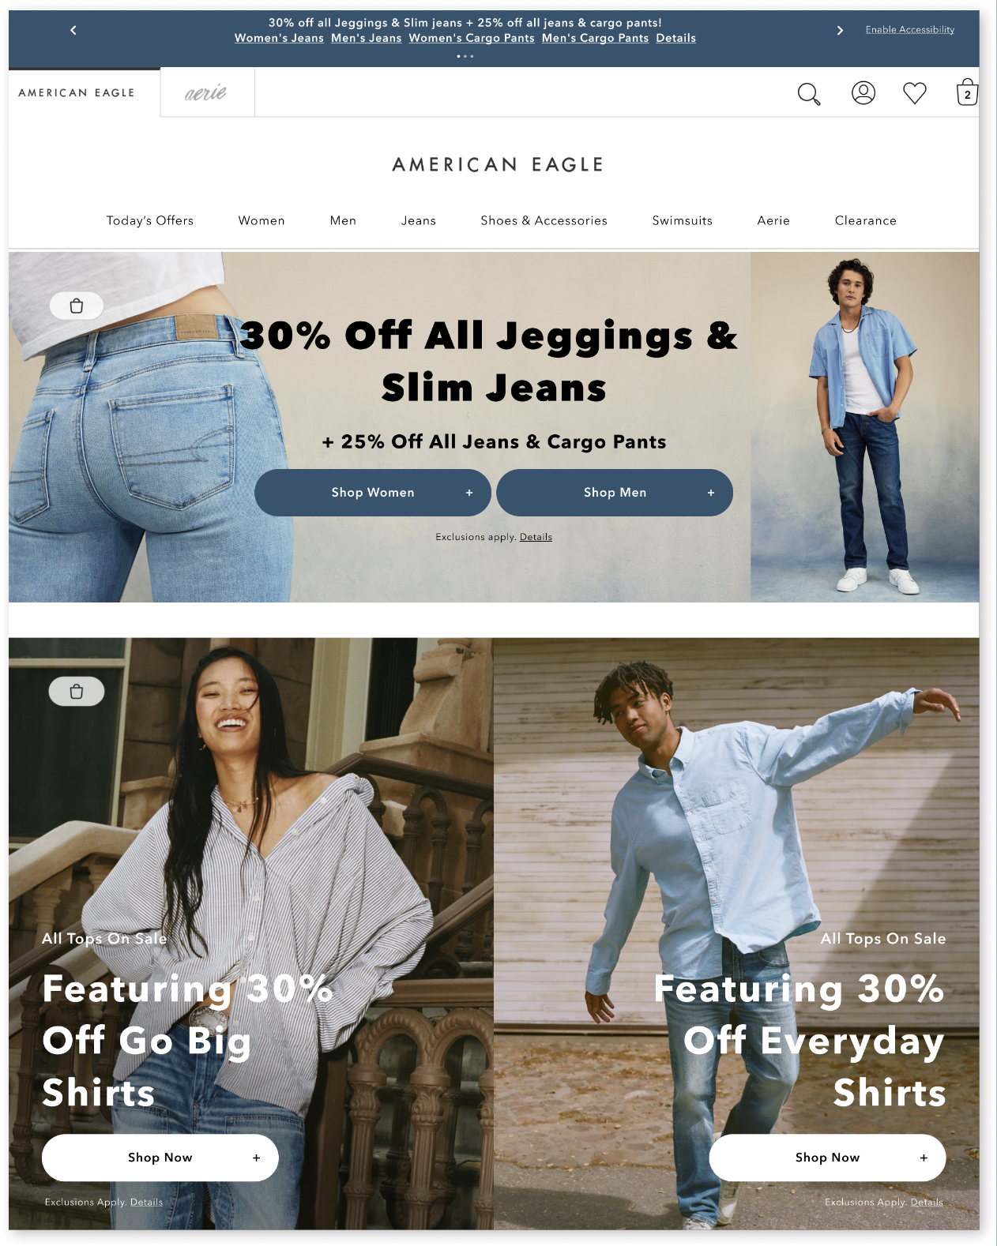Click shop-the-look bag icon on Go Big Shirts image
997x1246 pixels.
(77, 692)
